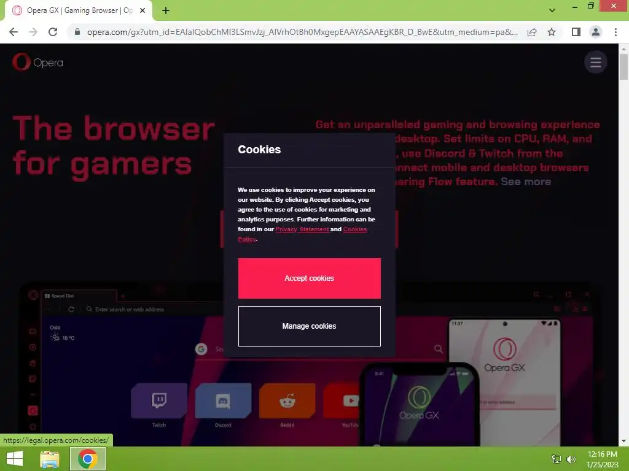
Task: Click the Oslo weather widget in preview
Action: (62, 333)
